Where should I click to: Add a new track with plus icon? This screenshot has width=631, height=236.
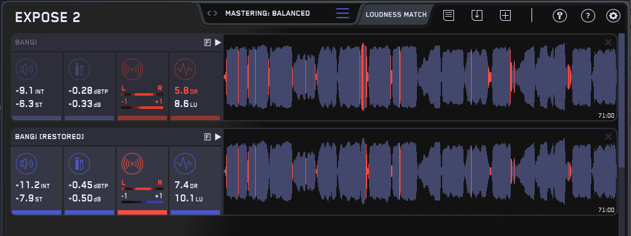coord(506,16)
